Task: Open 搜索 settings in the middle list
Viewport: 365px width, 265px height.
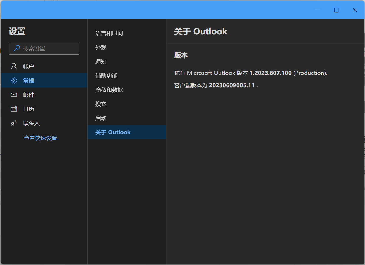Action: tap(127, 104)
